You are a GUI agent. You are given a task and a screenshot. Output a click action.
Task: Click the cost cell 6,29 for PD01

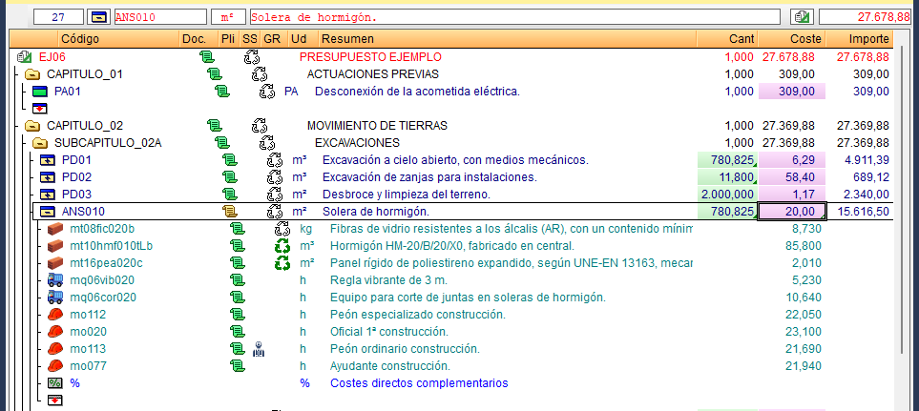792,160
